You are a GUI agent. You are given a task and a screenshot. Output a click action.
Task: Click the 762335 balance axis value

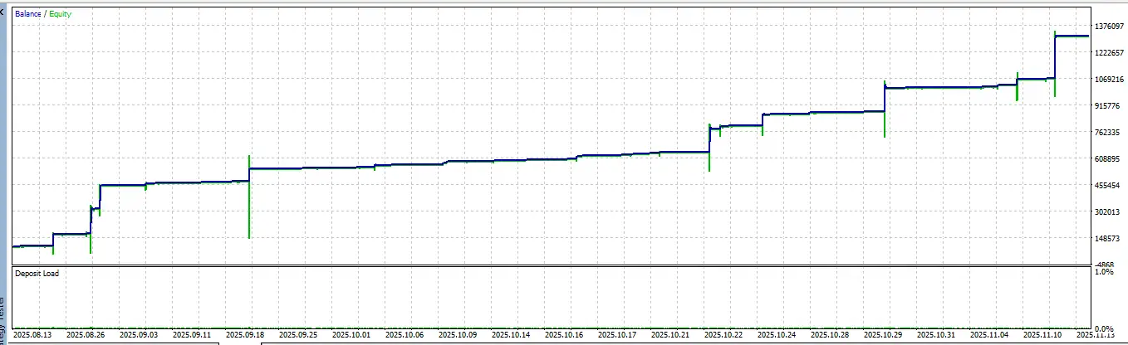point(1109,133)
